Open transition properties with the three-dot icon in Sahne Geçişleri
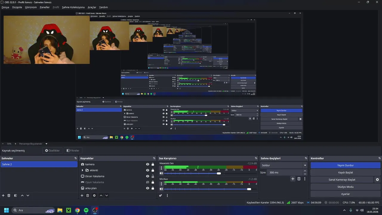Viewport: 382px width, 215px height. (305, 179)
